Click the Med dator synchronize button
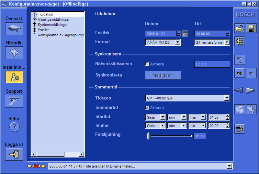Image resolution: width=259 pixels, height=174 pixels. [163, 75]
